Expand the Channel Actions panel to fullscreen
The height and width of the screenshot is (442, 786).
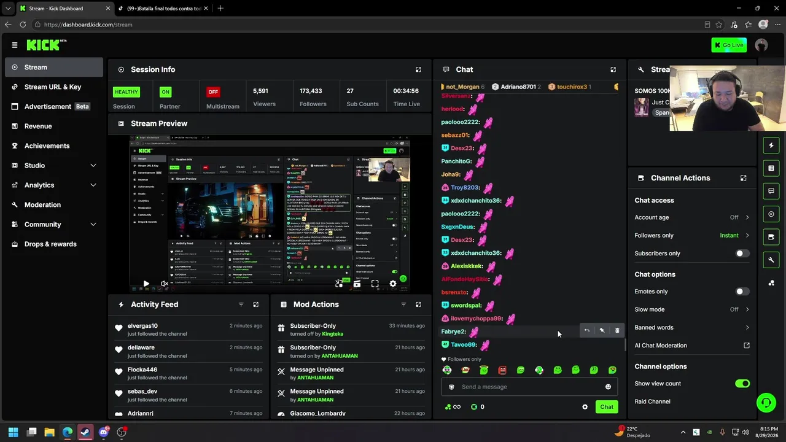[x=743, y=178]
